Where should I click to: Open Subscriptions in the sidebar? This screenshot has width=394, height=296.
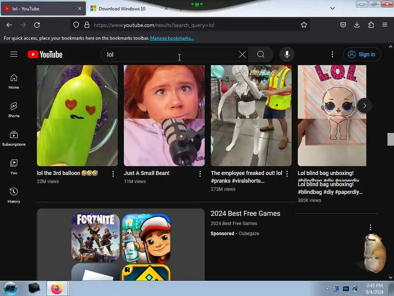point(14,138)
